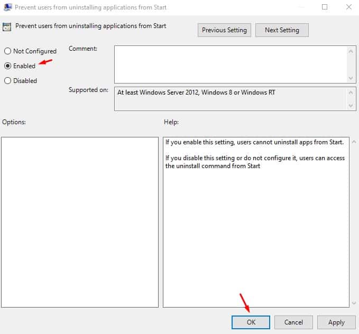Close the dialog with the X button
359x334 pixels.
click(349, 7)
